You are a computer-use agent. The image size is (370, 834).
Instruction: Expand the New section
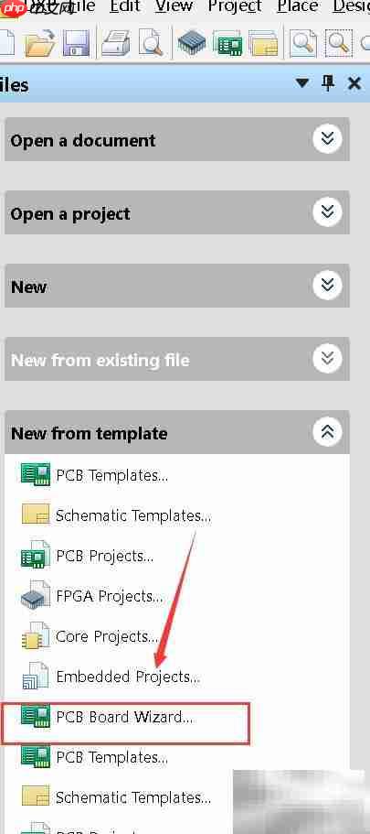[328, 287]
